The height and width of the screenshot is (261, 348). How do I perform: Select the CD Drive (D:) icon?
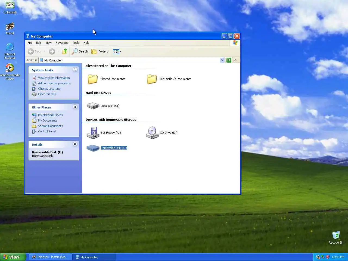pyautogui.click(x=152, y=133)
